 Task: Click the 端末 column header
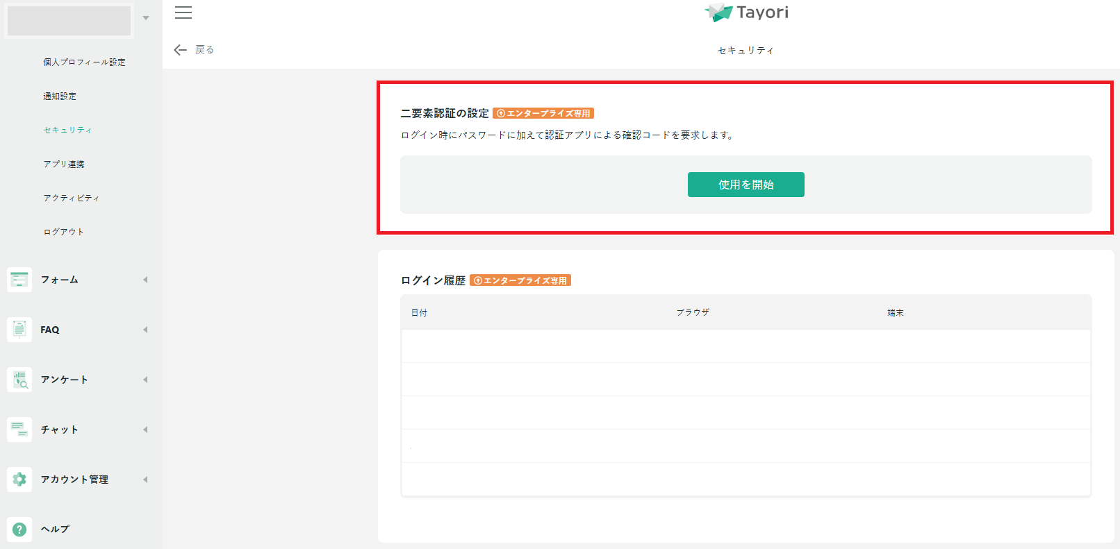tap(896, 312)
